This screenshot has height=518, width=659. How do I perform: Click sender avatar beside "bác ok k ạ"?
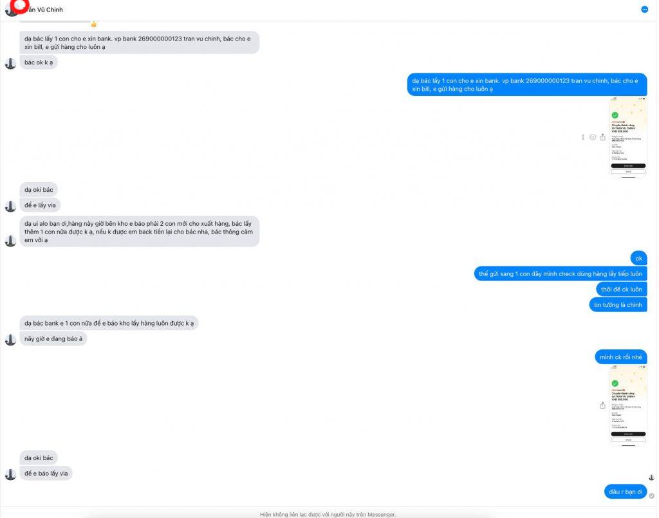tap(10, 64)
